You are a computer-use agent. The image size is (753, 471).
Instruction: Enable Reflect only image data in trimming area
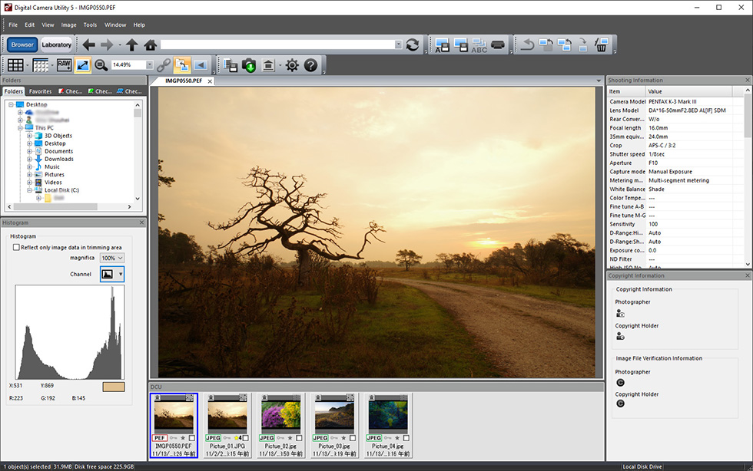click(x=17, y=247)
